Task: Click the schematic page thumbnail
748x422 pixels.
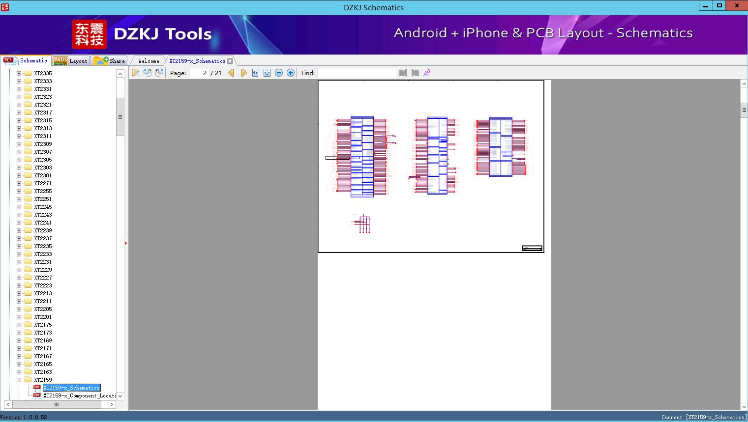Action: pyautogui.click(x=431, y=167)
